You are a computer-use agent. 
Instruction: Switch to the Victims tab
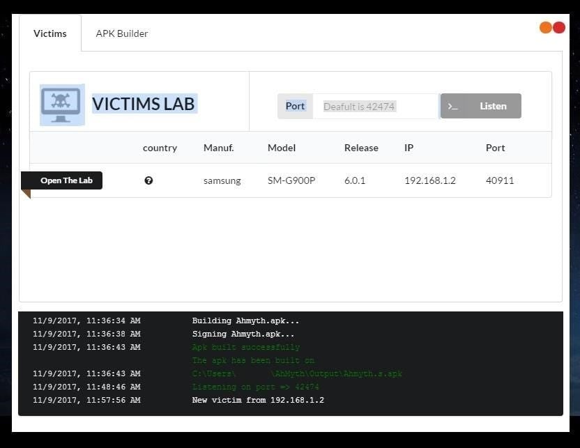coord(50,33)
